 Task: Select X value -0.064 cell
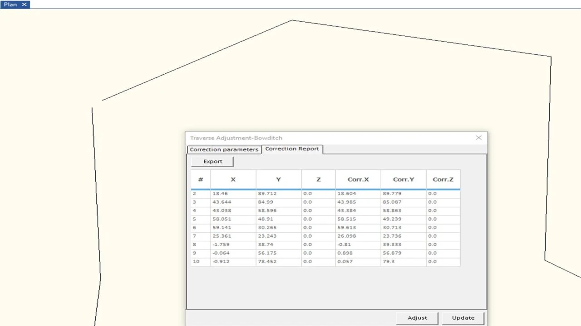click(233, 253)
